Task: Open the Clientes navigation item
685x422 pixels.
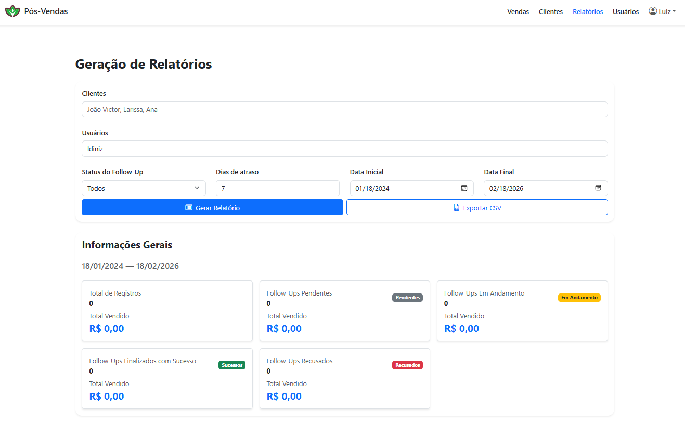Action: point(550,11)
